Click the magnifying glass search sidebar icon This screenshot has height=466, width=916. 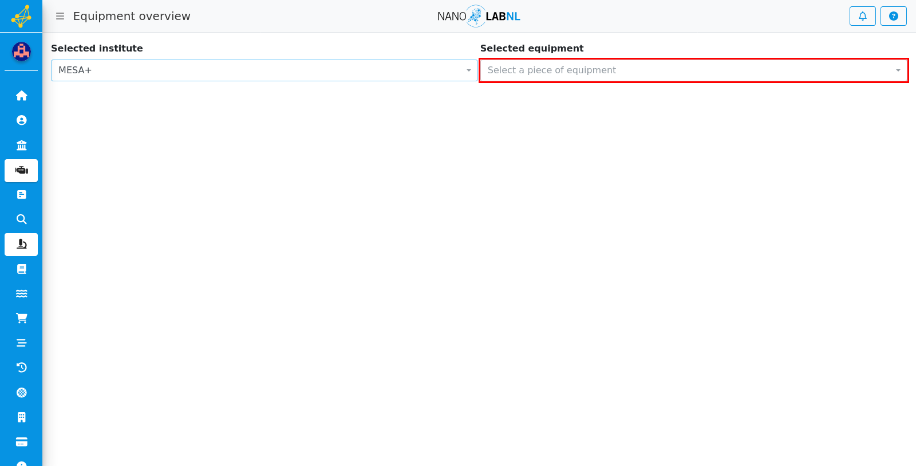pyautogui.click(x=21, y=219)
